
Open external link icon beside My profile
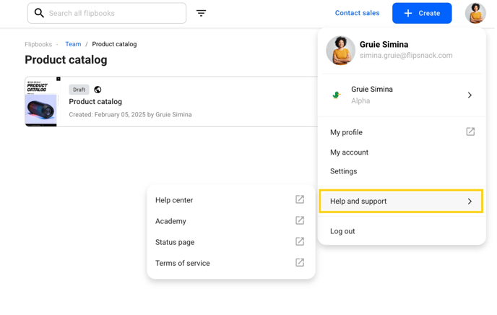pyautogui.click(x=470, y=131)
